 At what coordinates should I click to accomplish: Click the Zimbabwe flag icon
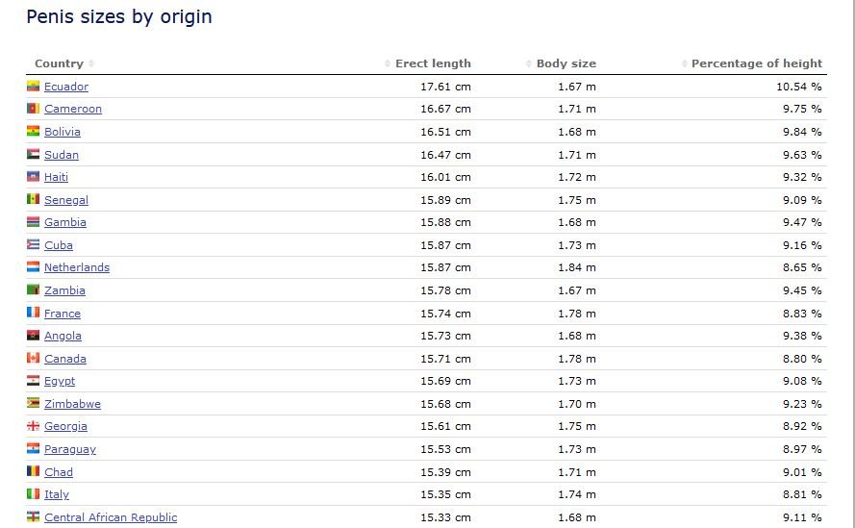(33, 404)
